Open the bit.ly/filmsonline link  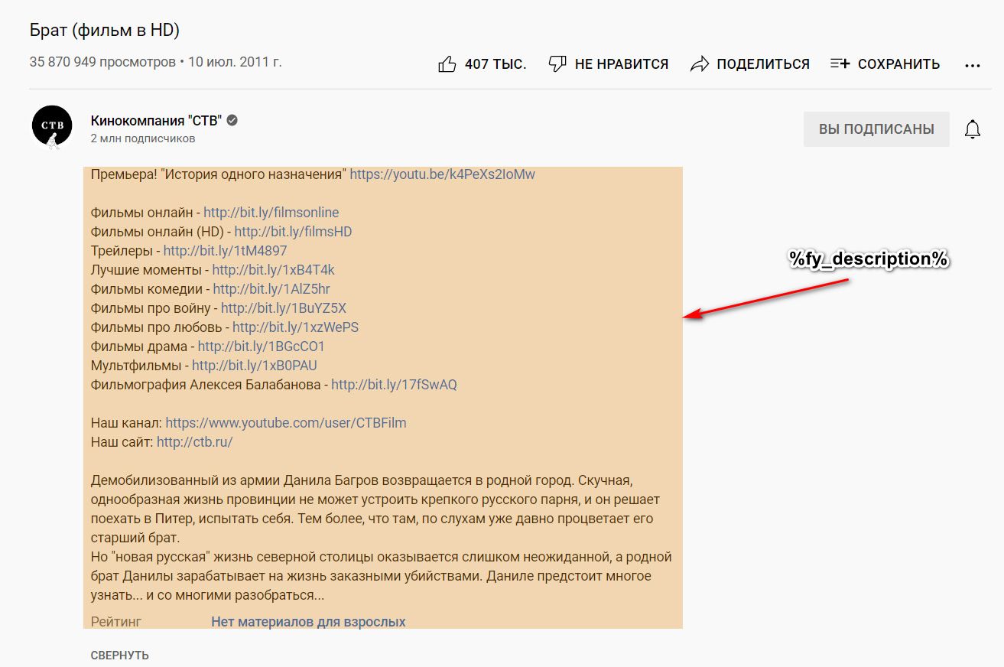pyautogui.click(x=271, y=213)
